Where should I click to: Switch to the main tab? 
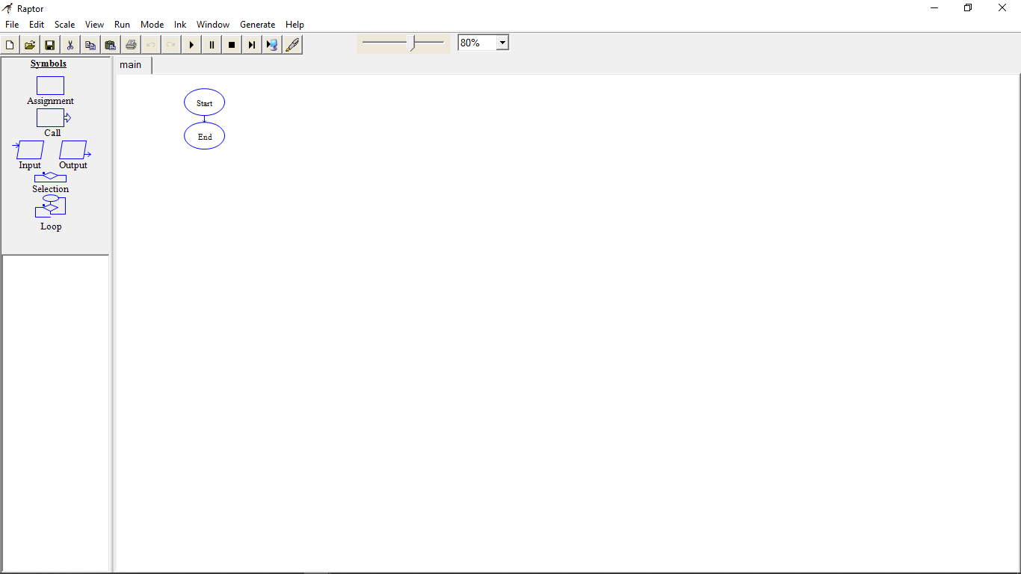pyautogui.click(x=132, y=65)
